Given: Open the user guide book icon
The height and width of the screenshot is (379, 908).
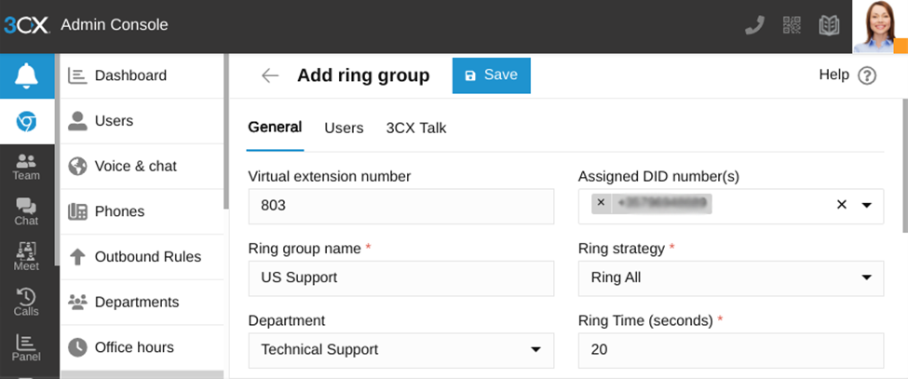Looking at the screenshot, I should (x=829, y=25).
